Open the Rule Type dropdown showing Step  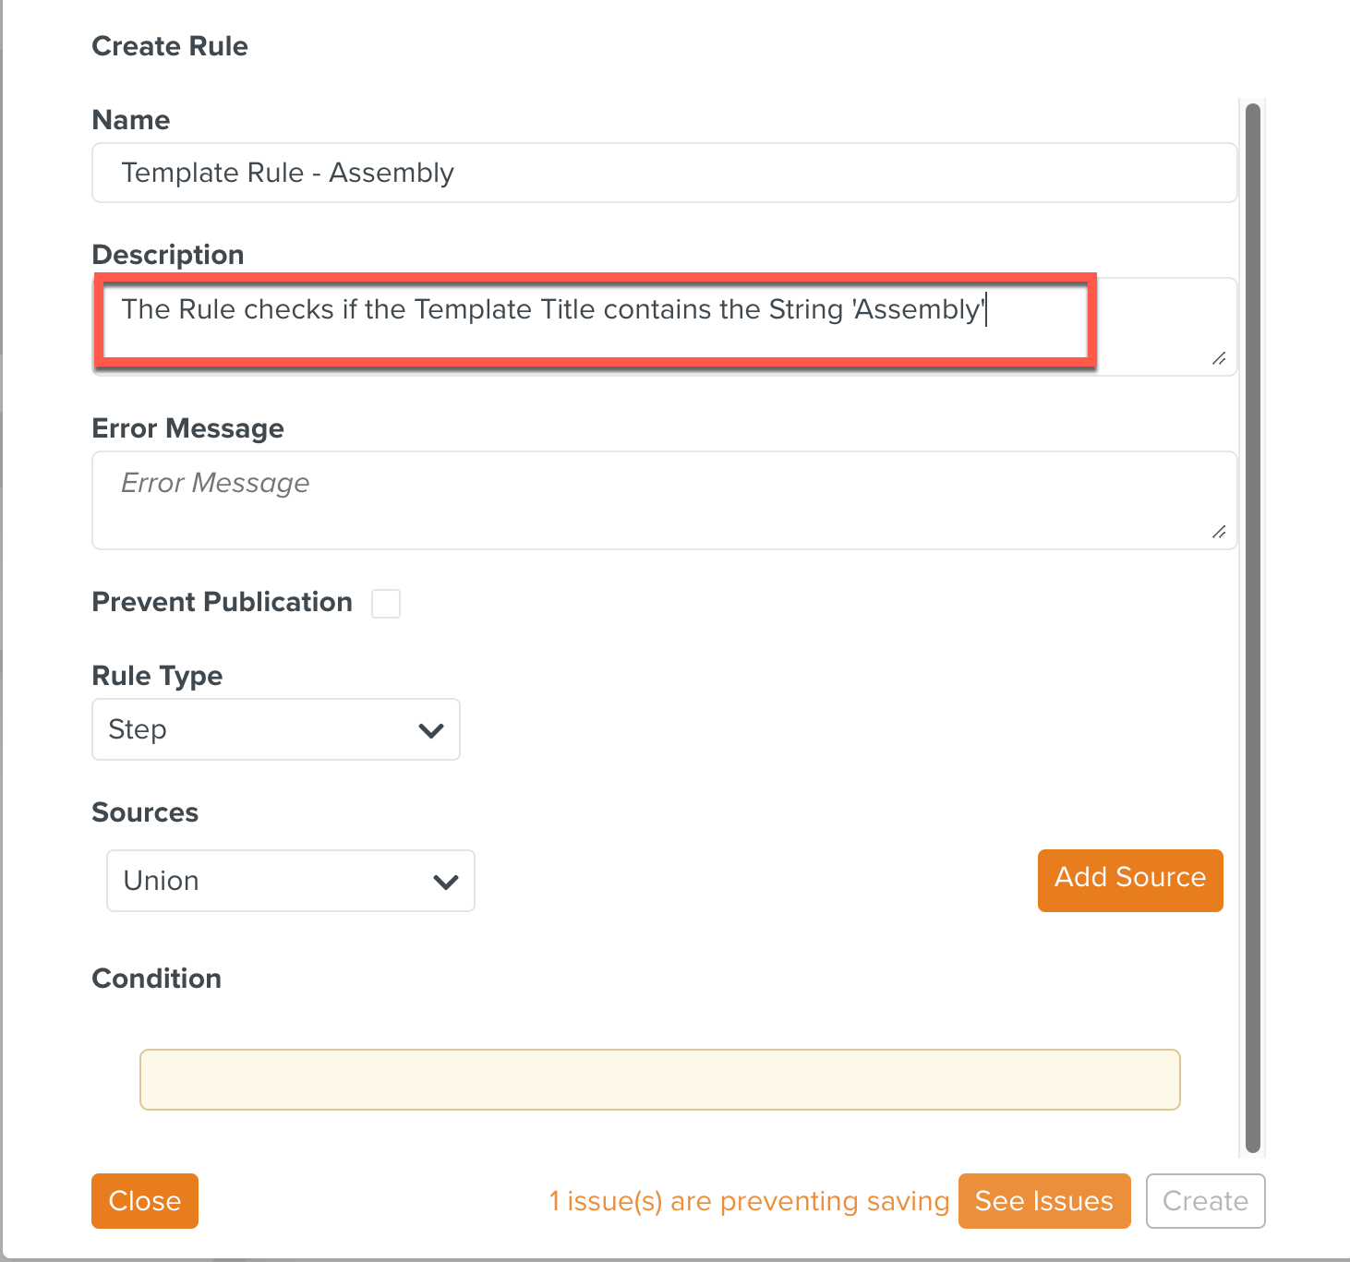click(x=275, y=729)
